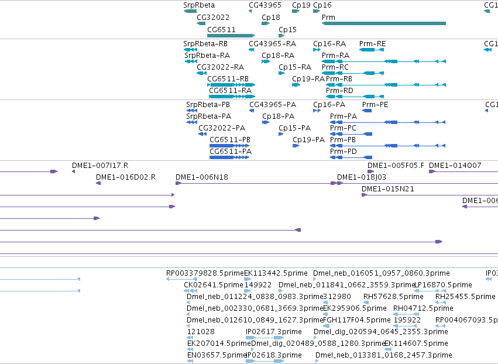Select transcript Cp19-RA

click(308, 79)
